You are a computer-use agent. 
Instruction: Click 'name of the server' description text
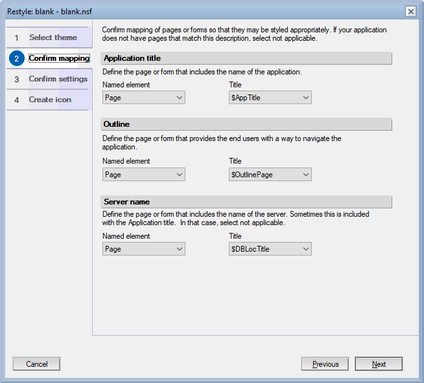point(235,219)
